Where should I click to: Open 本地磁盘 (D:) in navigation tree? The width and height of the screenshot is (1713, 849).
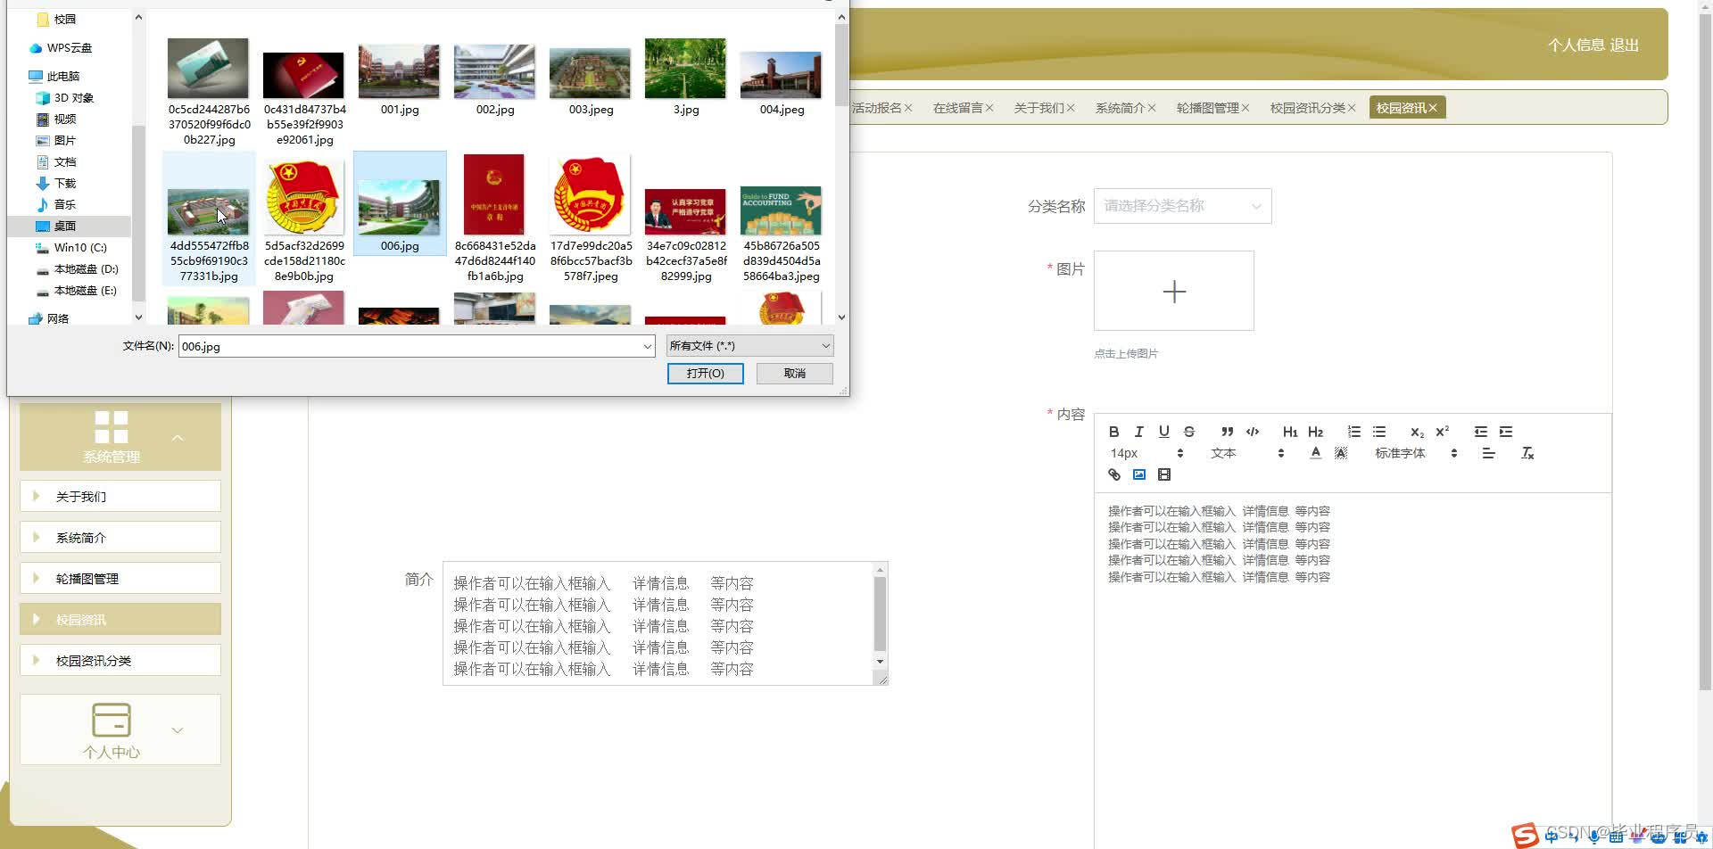pos(85,268)
